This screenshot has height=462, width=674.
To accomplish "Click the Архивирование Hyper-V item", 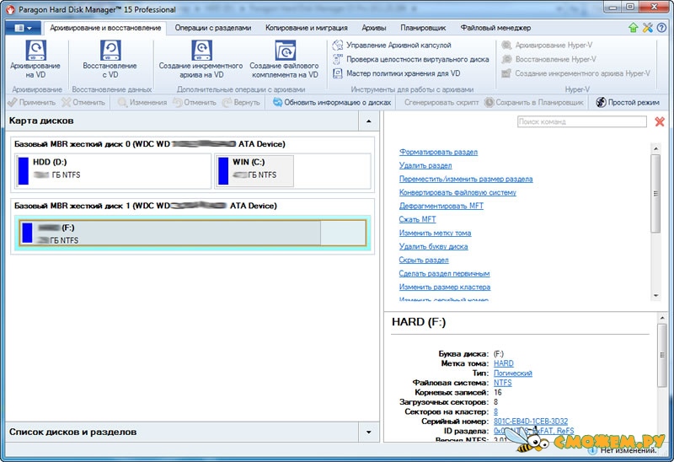I will tap(547, 46).
